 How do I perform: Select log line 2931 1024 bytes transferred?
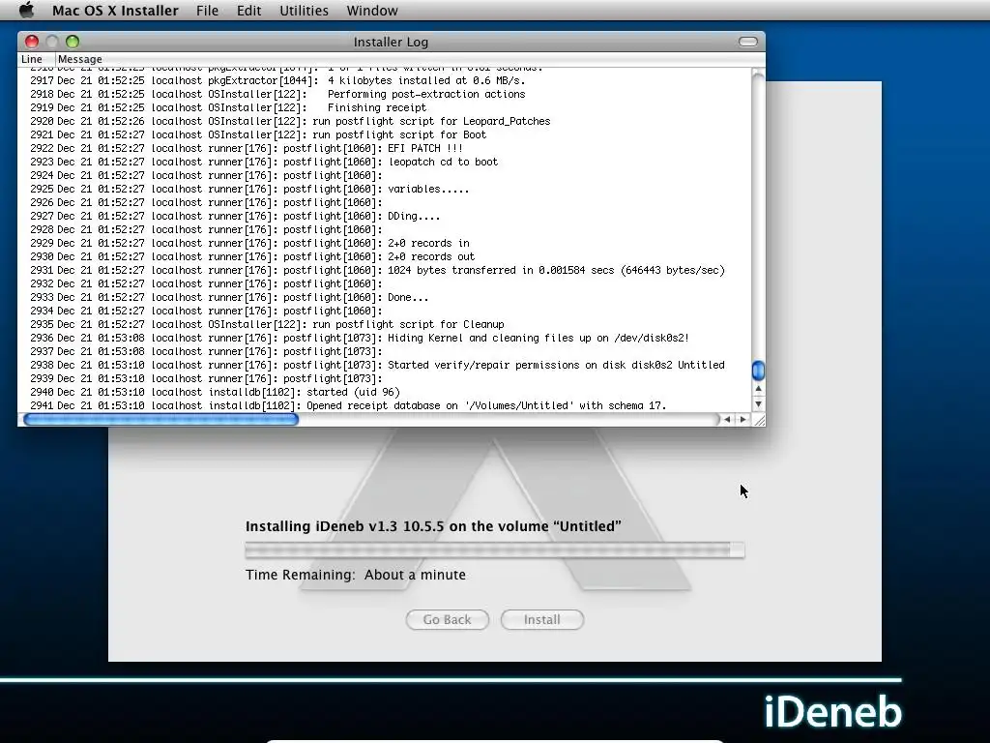[x=385, y=271]
